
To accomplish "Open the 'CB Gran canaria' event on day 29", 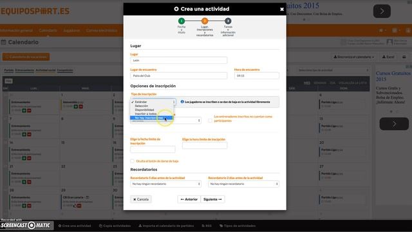I will 73,197.
